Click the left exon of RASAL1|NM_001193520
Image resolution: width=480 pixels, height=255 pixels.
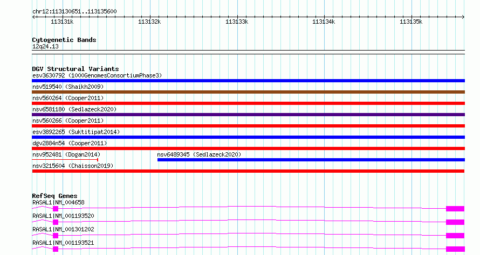tap(56, 222)
